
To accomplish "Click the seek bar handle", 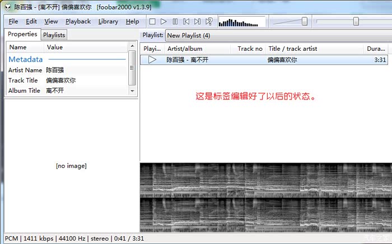I will pos(356,22).
